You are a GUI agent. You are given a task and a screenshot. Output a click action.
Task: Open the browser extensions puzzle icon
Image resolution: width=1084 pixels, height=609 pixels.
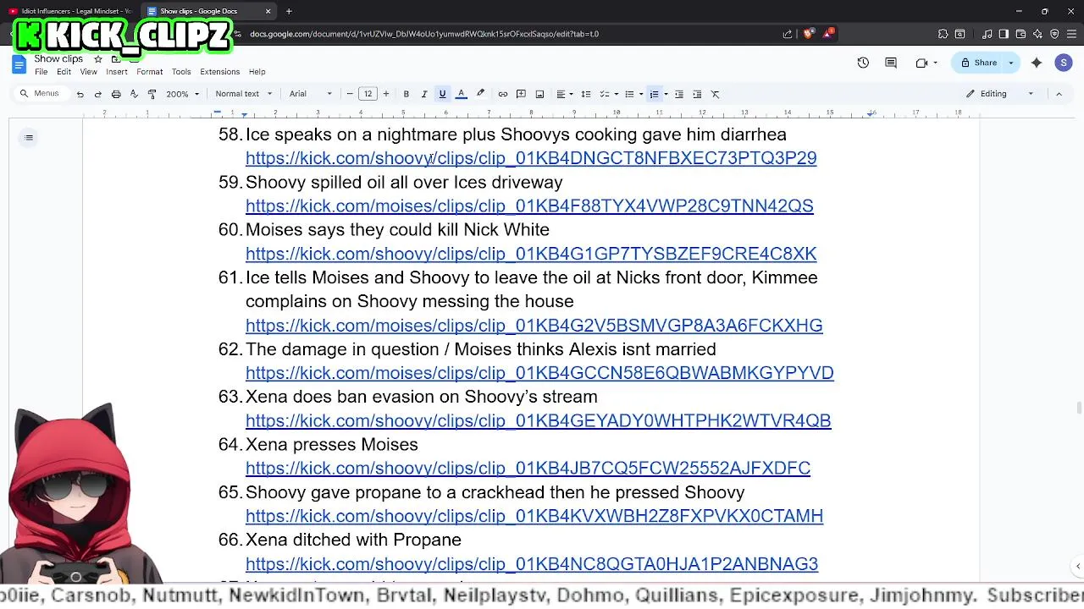[x=943, y=34]
